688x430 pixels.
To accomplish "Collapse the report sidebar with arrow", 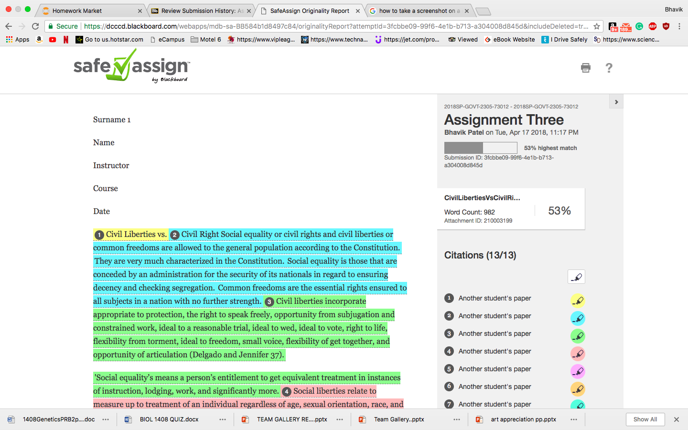I will click(616, 102).
